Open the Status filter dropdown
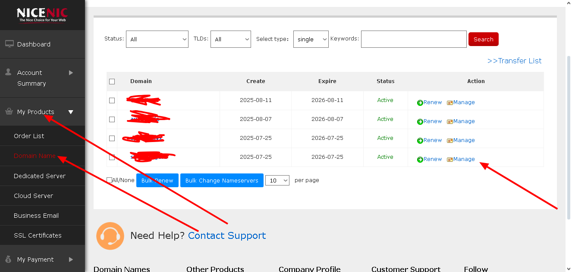This screenshot has height=272, width=572. point(157,39)
